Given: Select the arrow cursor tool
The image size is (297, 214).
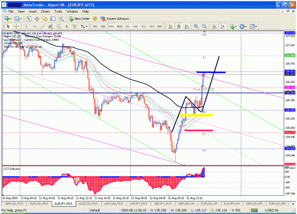Looking at the screenshot, I should [8, 27].
